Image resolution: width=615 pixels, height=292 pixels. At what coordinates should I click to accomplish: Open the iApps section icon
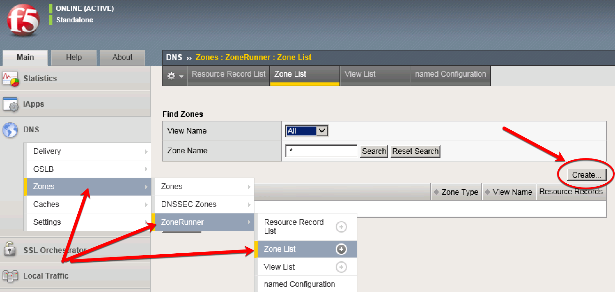pyautogui.click(x=11, y=104)
